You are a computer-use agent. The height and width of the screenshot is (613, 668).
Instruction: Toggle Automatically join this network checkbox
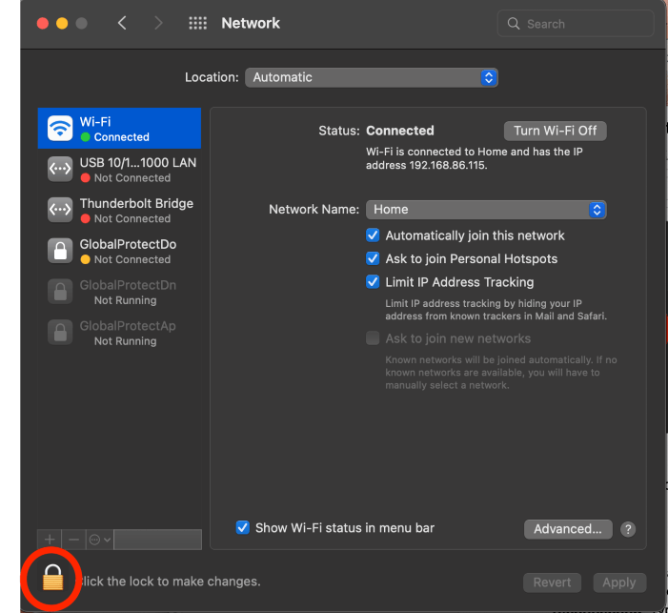point(373,235)
